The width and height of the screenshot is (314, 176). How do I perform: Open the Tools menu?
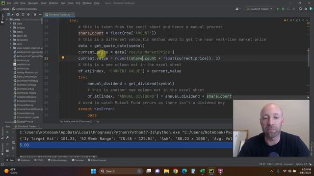tap(70, 3)
